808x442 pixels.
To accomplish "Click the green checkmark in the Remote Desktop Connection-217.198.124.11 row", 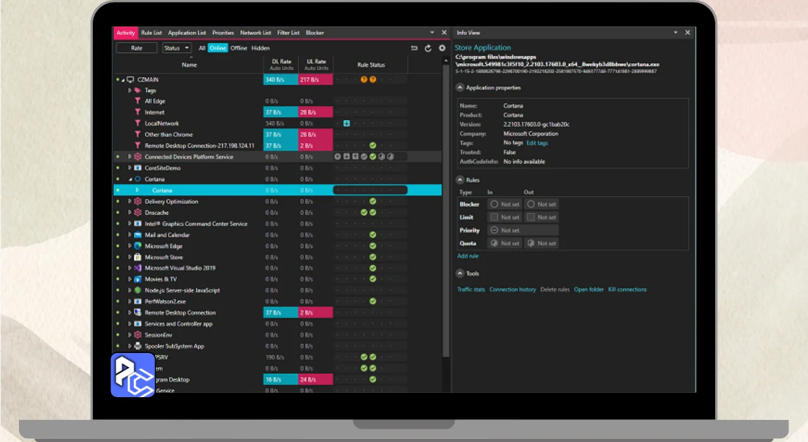I will (373, 145).
